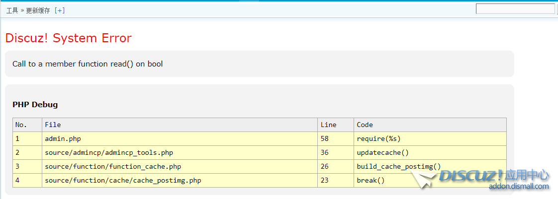Select the break() code cell
The height and width of the screenshot is (199, 558).
[x=430, y=180]
